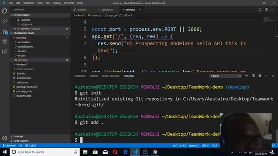Click backend breadcrumb in editor
Viewport: 278px width, 156px height.
click(79, 16)
